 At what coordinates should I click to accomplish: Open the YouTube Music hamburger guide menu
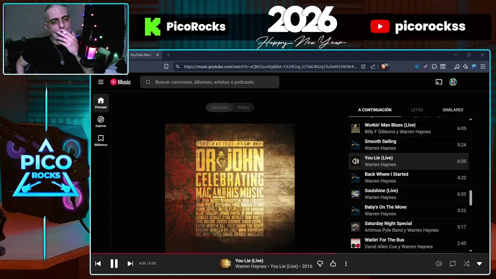[101, 82]
